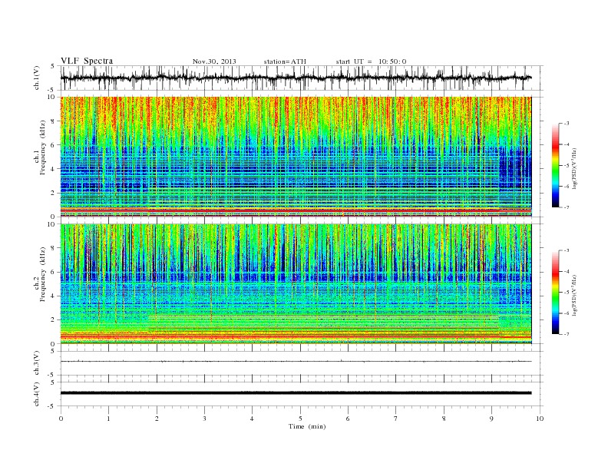This screenshot has height=470, width=608.
Task: Click time axis tick label "8"
Action: pyautogui.click(x=444, y=419)
